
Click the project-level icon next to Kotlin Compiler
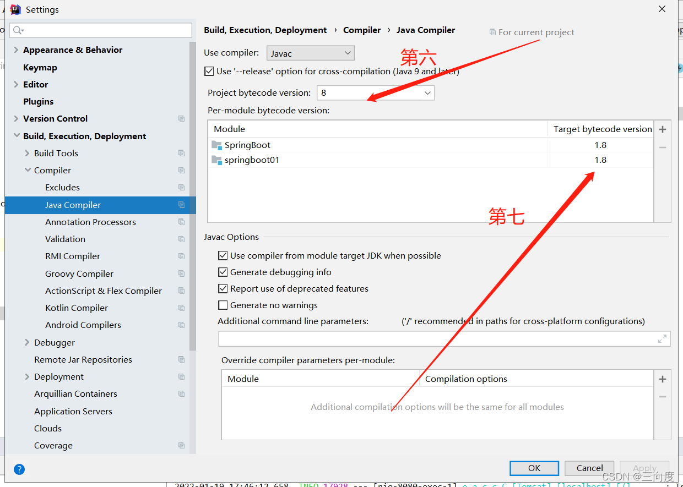click(x=181, y=308)
